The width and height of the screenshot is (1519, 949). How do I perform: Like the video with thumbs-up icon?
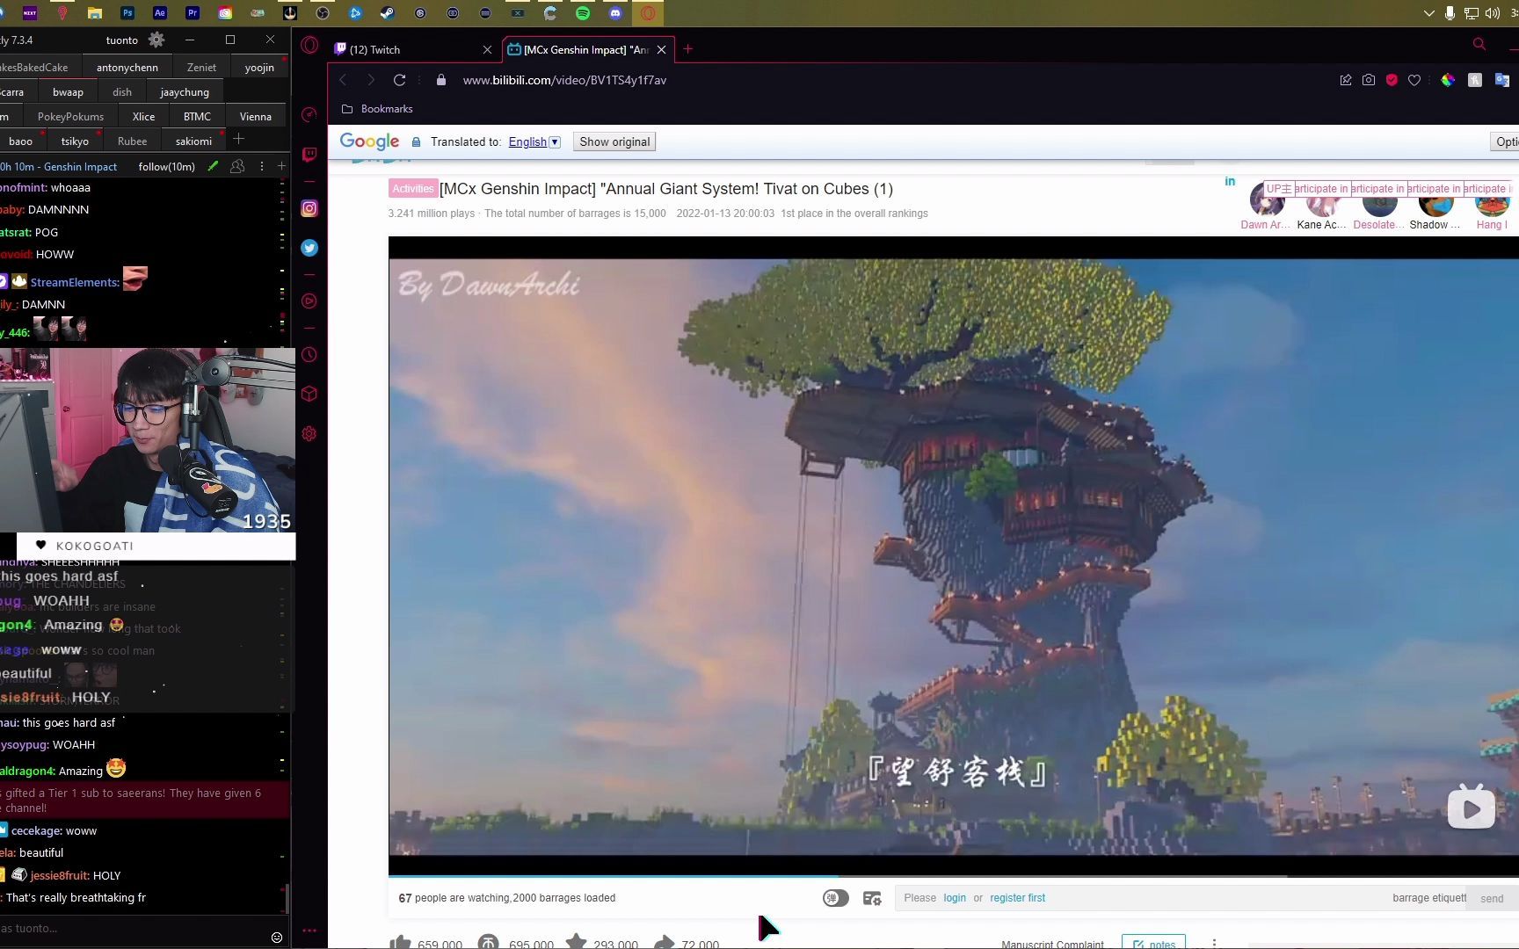coord(400,943)
